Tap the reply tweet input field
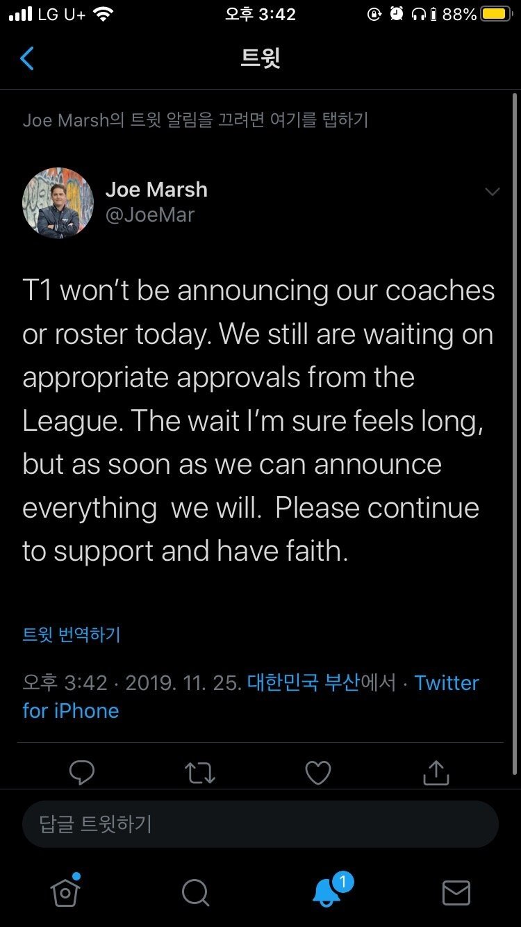Image resolution: width=521 pixels, height=927 pixels. click(260, 824)
